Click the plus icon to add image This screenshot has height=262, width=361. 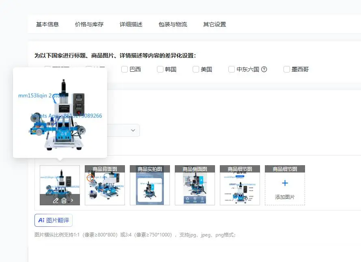click(x=285, y=183)
